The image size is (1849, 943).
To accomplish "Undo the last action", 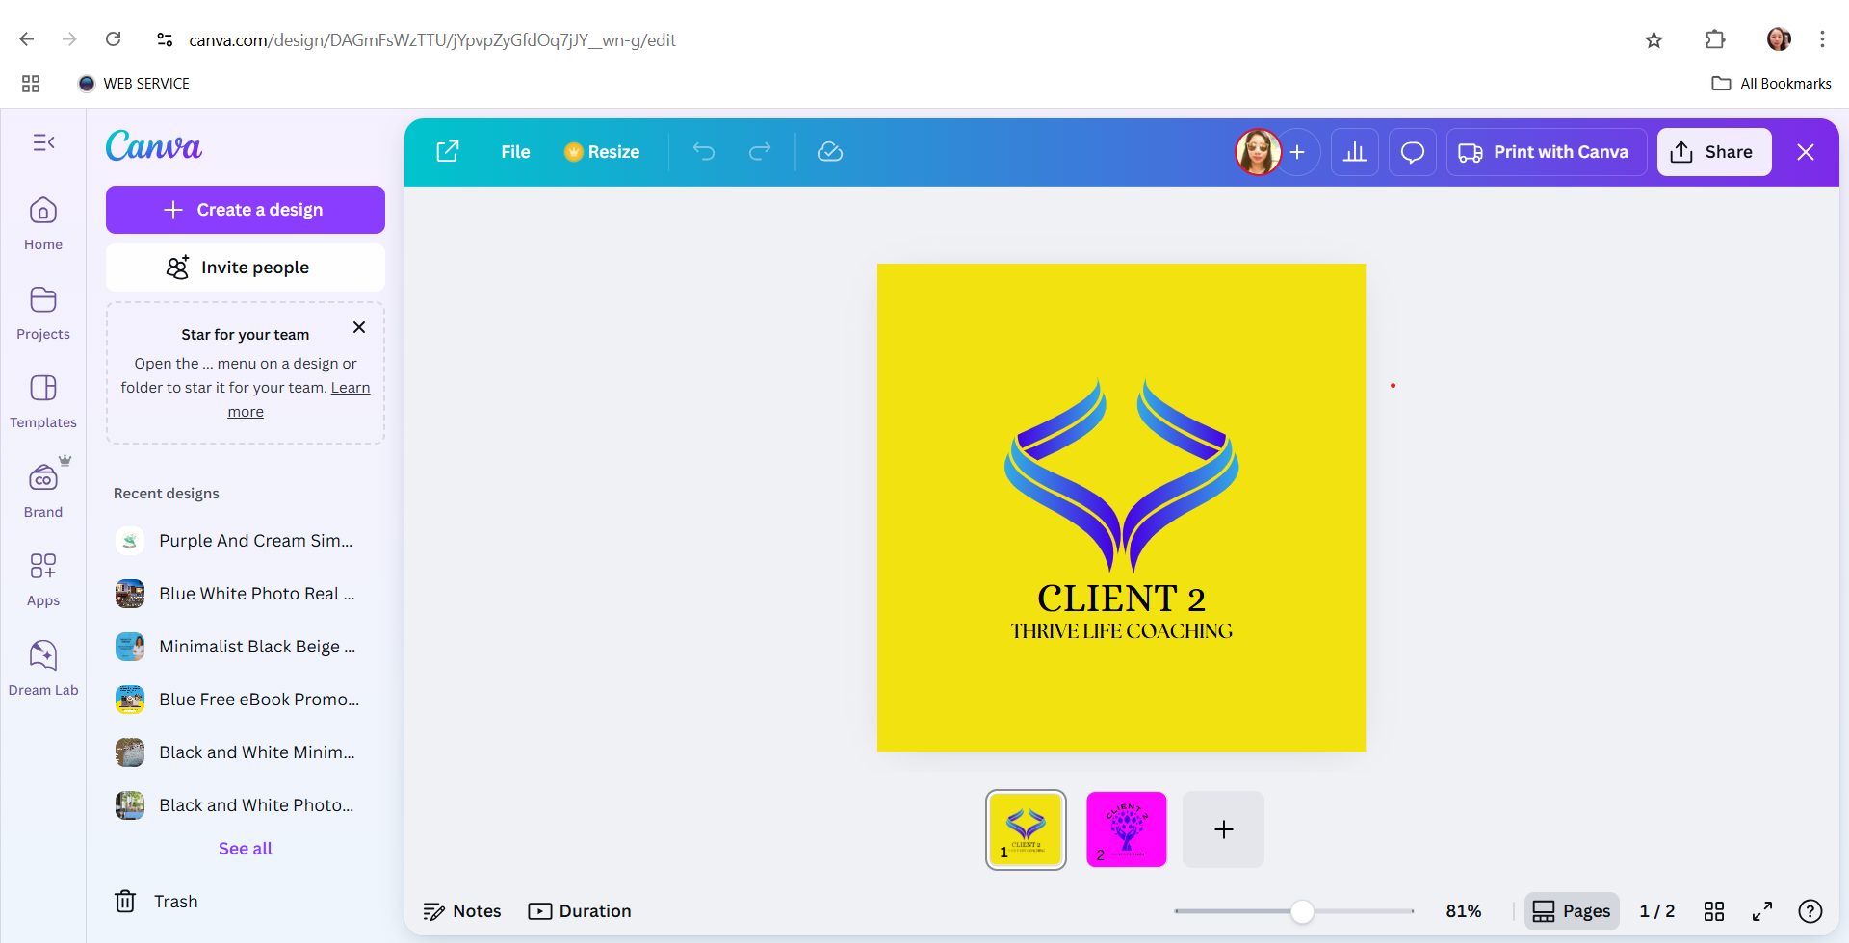I will [704, 152].
